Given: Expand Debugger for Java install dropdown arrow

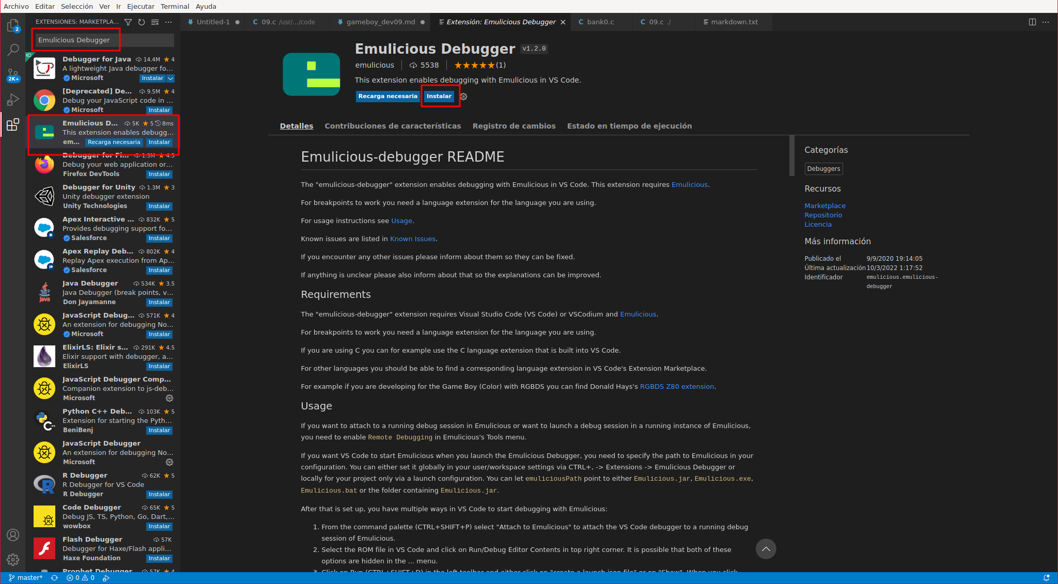Looking at the screenshot, I should (170, 78).
